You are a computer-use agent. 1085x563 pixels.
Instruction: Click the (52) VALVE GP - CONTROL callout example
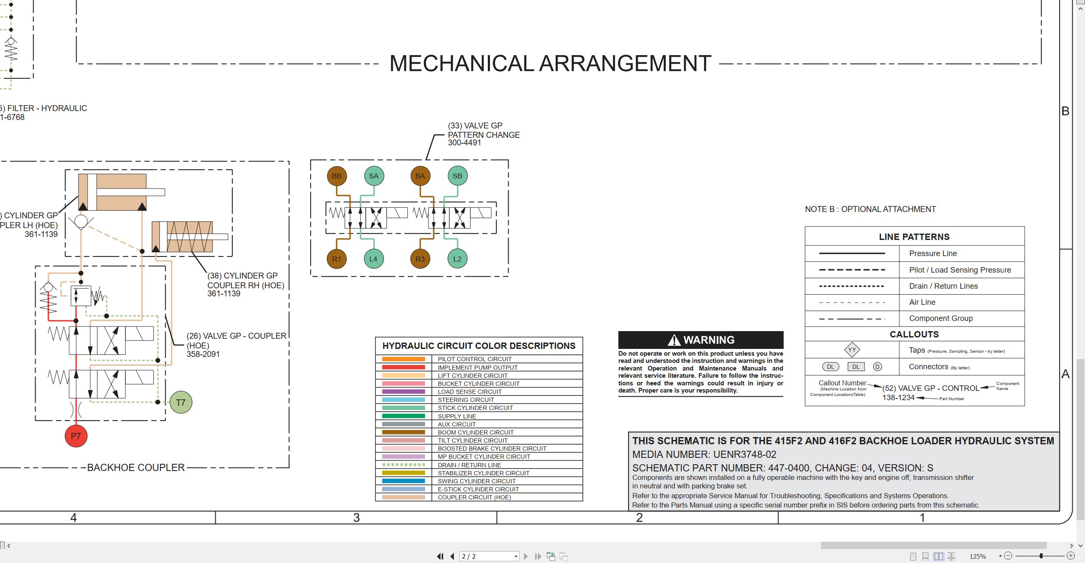pos(931,393)
